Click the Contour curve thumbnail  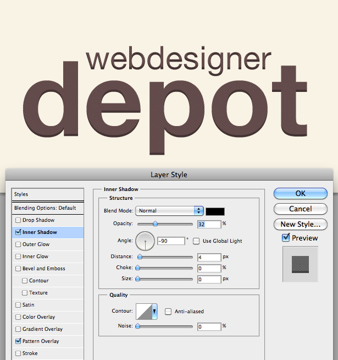click(x=144, y=312)
